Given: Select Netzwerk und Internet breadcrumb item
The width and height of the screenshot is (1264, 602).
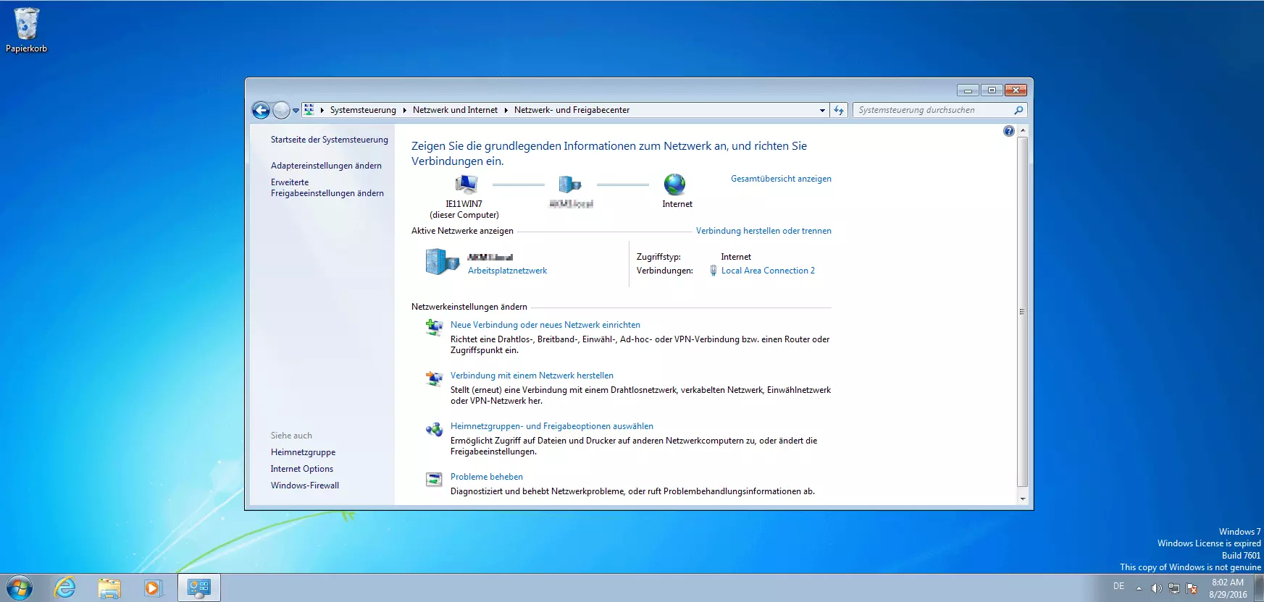Looking at the screenshot, I should tap(455, 110).
